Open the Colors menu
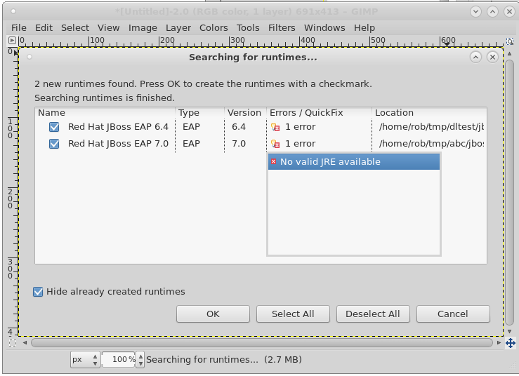Image resolution: width=519 pixels, height=376 pixels. pyautogui.click(x=213, y=27)
